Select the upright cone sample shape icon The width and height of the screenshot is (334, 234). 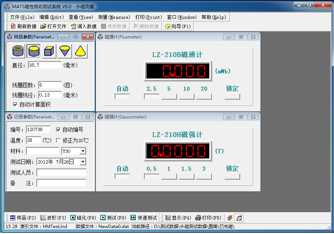(80, 51)
